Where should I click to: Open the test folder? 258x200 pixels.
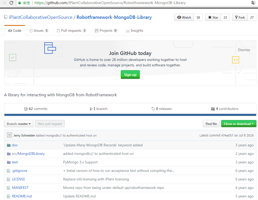point(15,162)
